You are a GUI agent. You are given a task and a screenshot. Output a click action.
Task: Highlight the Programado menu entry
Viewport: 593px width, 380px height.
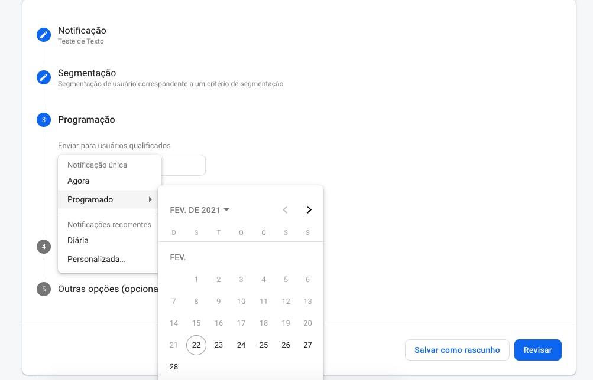tap(90, 199)
